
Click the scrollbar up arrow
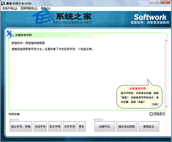click(x=166, y=40)
